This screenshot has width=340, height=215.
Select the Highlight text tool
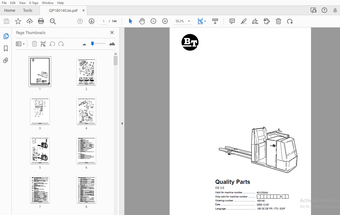[244, 21]
